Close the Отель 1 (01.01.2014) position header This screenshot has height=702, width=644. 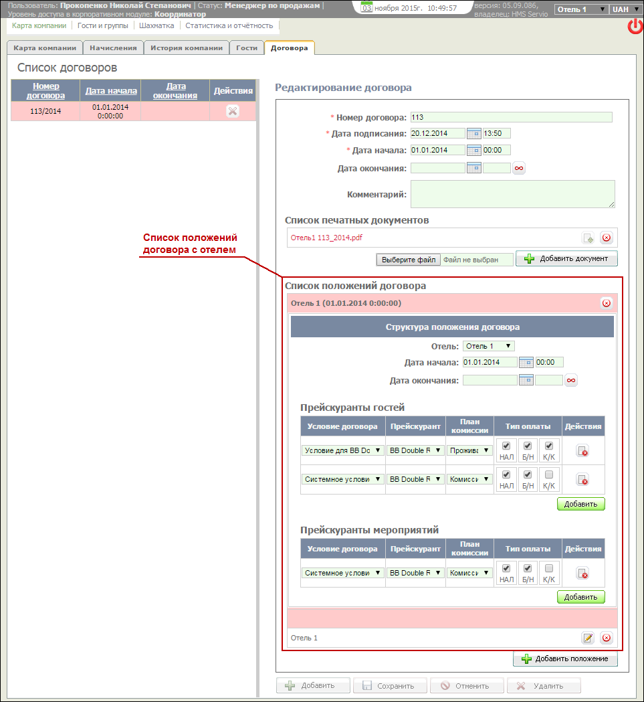coord(606,303)
